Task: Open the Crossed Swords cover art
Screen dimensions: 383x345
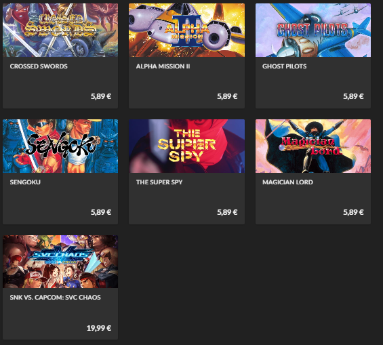Action: pyautogui.click(x=60, y=30)
